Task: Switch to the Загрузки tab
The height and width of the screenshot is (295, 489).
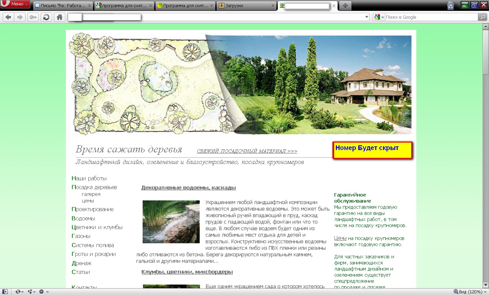Action: (246, 6)
